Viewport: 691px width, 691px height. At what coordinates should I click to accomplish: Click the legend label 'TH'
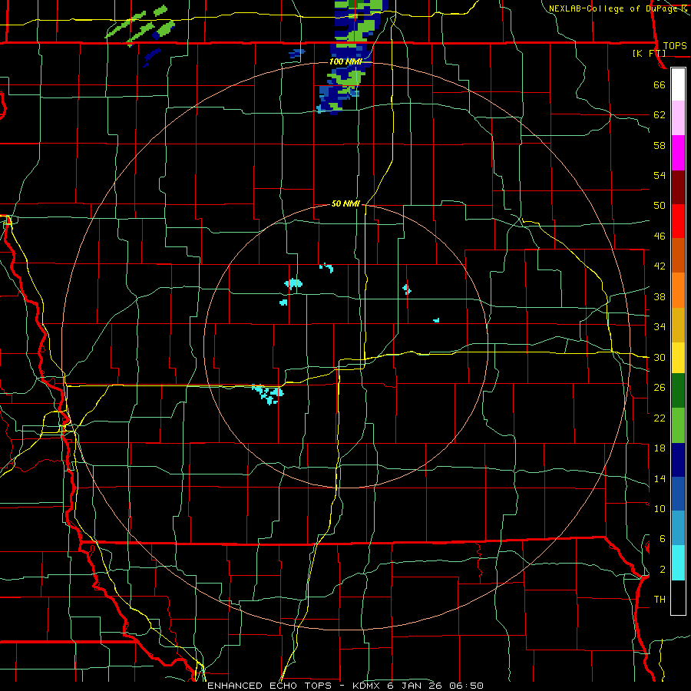660,600
